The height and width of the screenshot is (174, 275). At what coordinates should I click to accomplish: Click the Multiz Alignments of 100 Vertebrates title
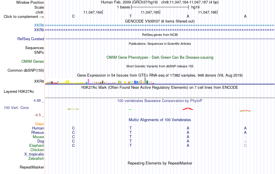(x=159, y=120)
